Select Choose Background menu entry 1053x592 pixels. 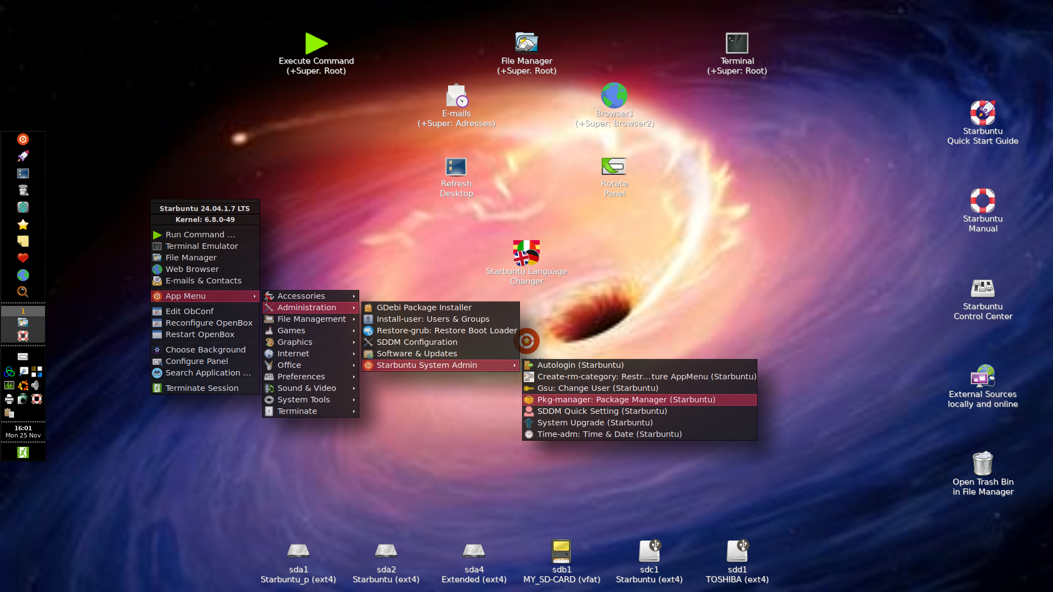(205, 350)
